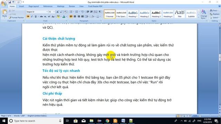The width and height of the screenshot is (221, 124).
Task: Apply Heading 1 style
Action: [133, 14]
